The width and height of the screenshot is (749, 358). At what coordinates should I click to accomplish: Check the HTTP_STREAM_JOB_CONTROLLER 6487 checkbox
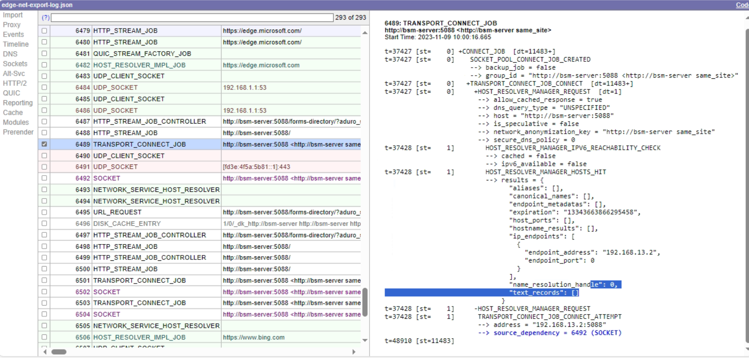click(x=44, y=121)
